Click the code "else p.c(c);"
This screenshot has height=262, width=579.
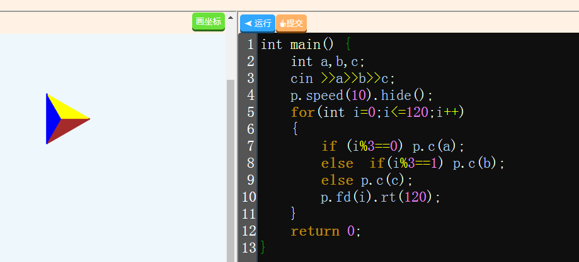click(367, 180)
